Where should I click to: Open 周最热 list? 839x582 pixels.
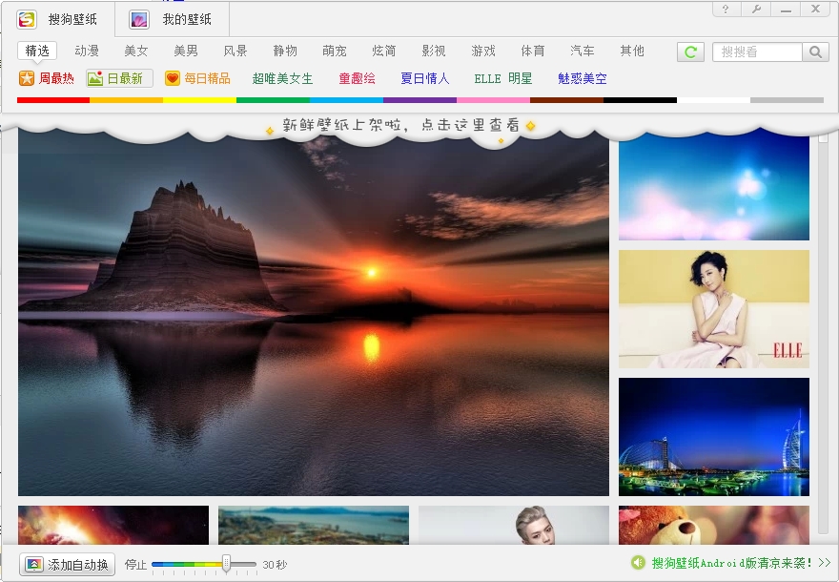pos(55,78)
